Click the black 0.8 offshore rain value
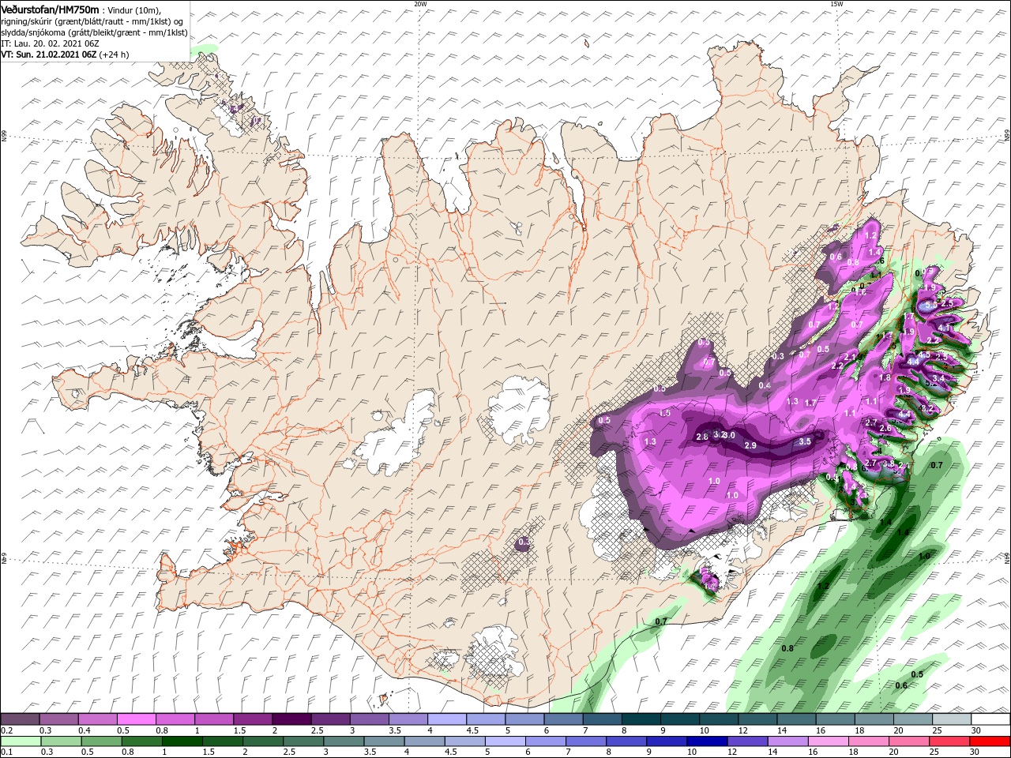Viewport: 1011px width, 758px height. [787, 648]
